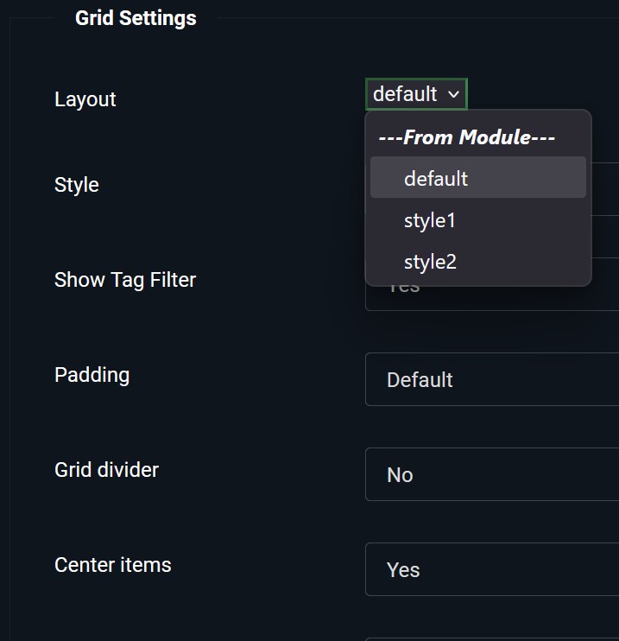The height and width of the screenshot is (641, 619).
Task: Click the cut-off field below Center items
Action: (492, 638)
